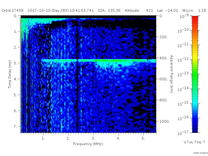Click the SZA: 135.36 value
The image size is (208, 156).
109,10
